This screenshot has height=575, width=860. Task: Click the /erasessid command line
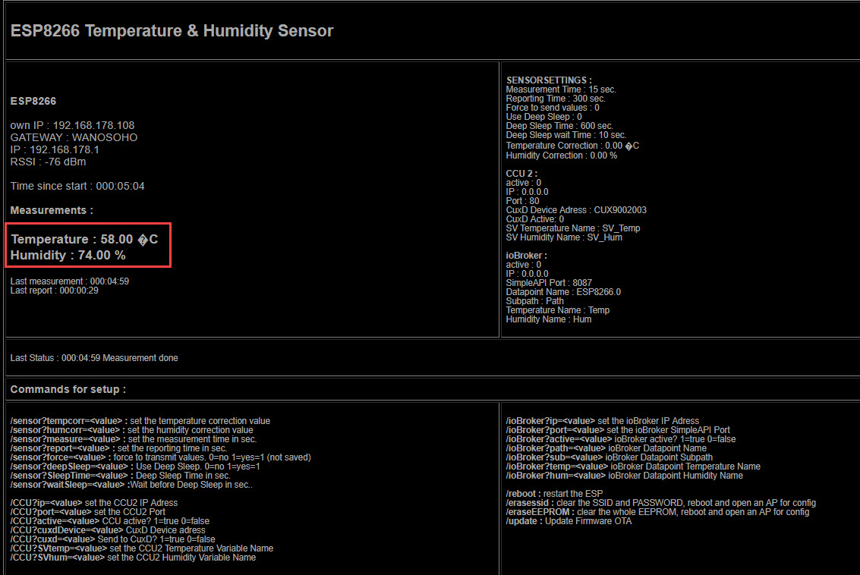pyautogui.click(x=661, y=503)
